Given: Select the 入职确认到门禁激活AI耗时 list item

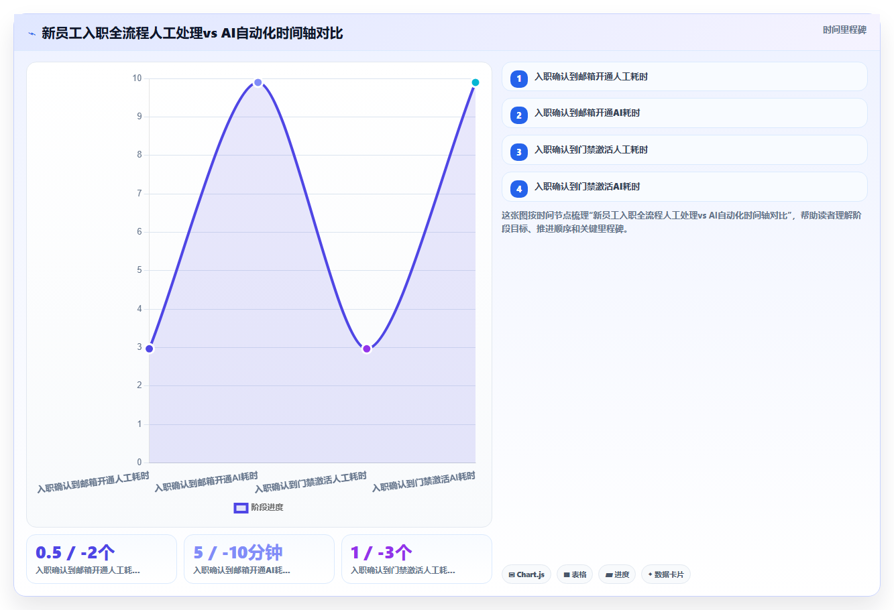Looking at the screenshot, I should point(684,187).
